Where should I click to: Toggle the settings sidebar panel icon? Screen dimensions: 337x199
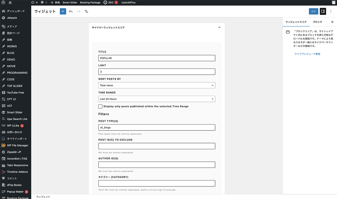click(x=323, y=11)
